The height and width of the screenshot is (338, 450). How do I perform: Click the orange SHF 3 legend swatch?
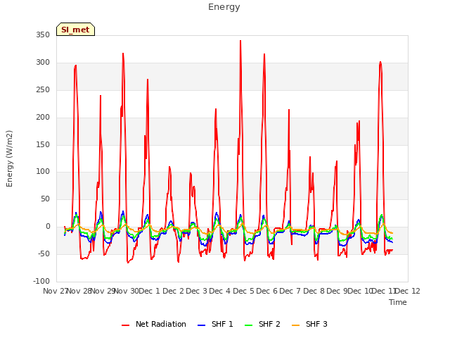tap(295, 325)
